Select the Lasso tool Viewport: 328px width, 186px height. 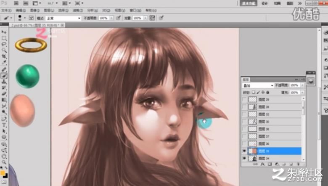pyautogui.click(x=4, y=44)
